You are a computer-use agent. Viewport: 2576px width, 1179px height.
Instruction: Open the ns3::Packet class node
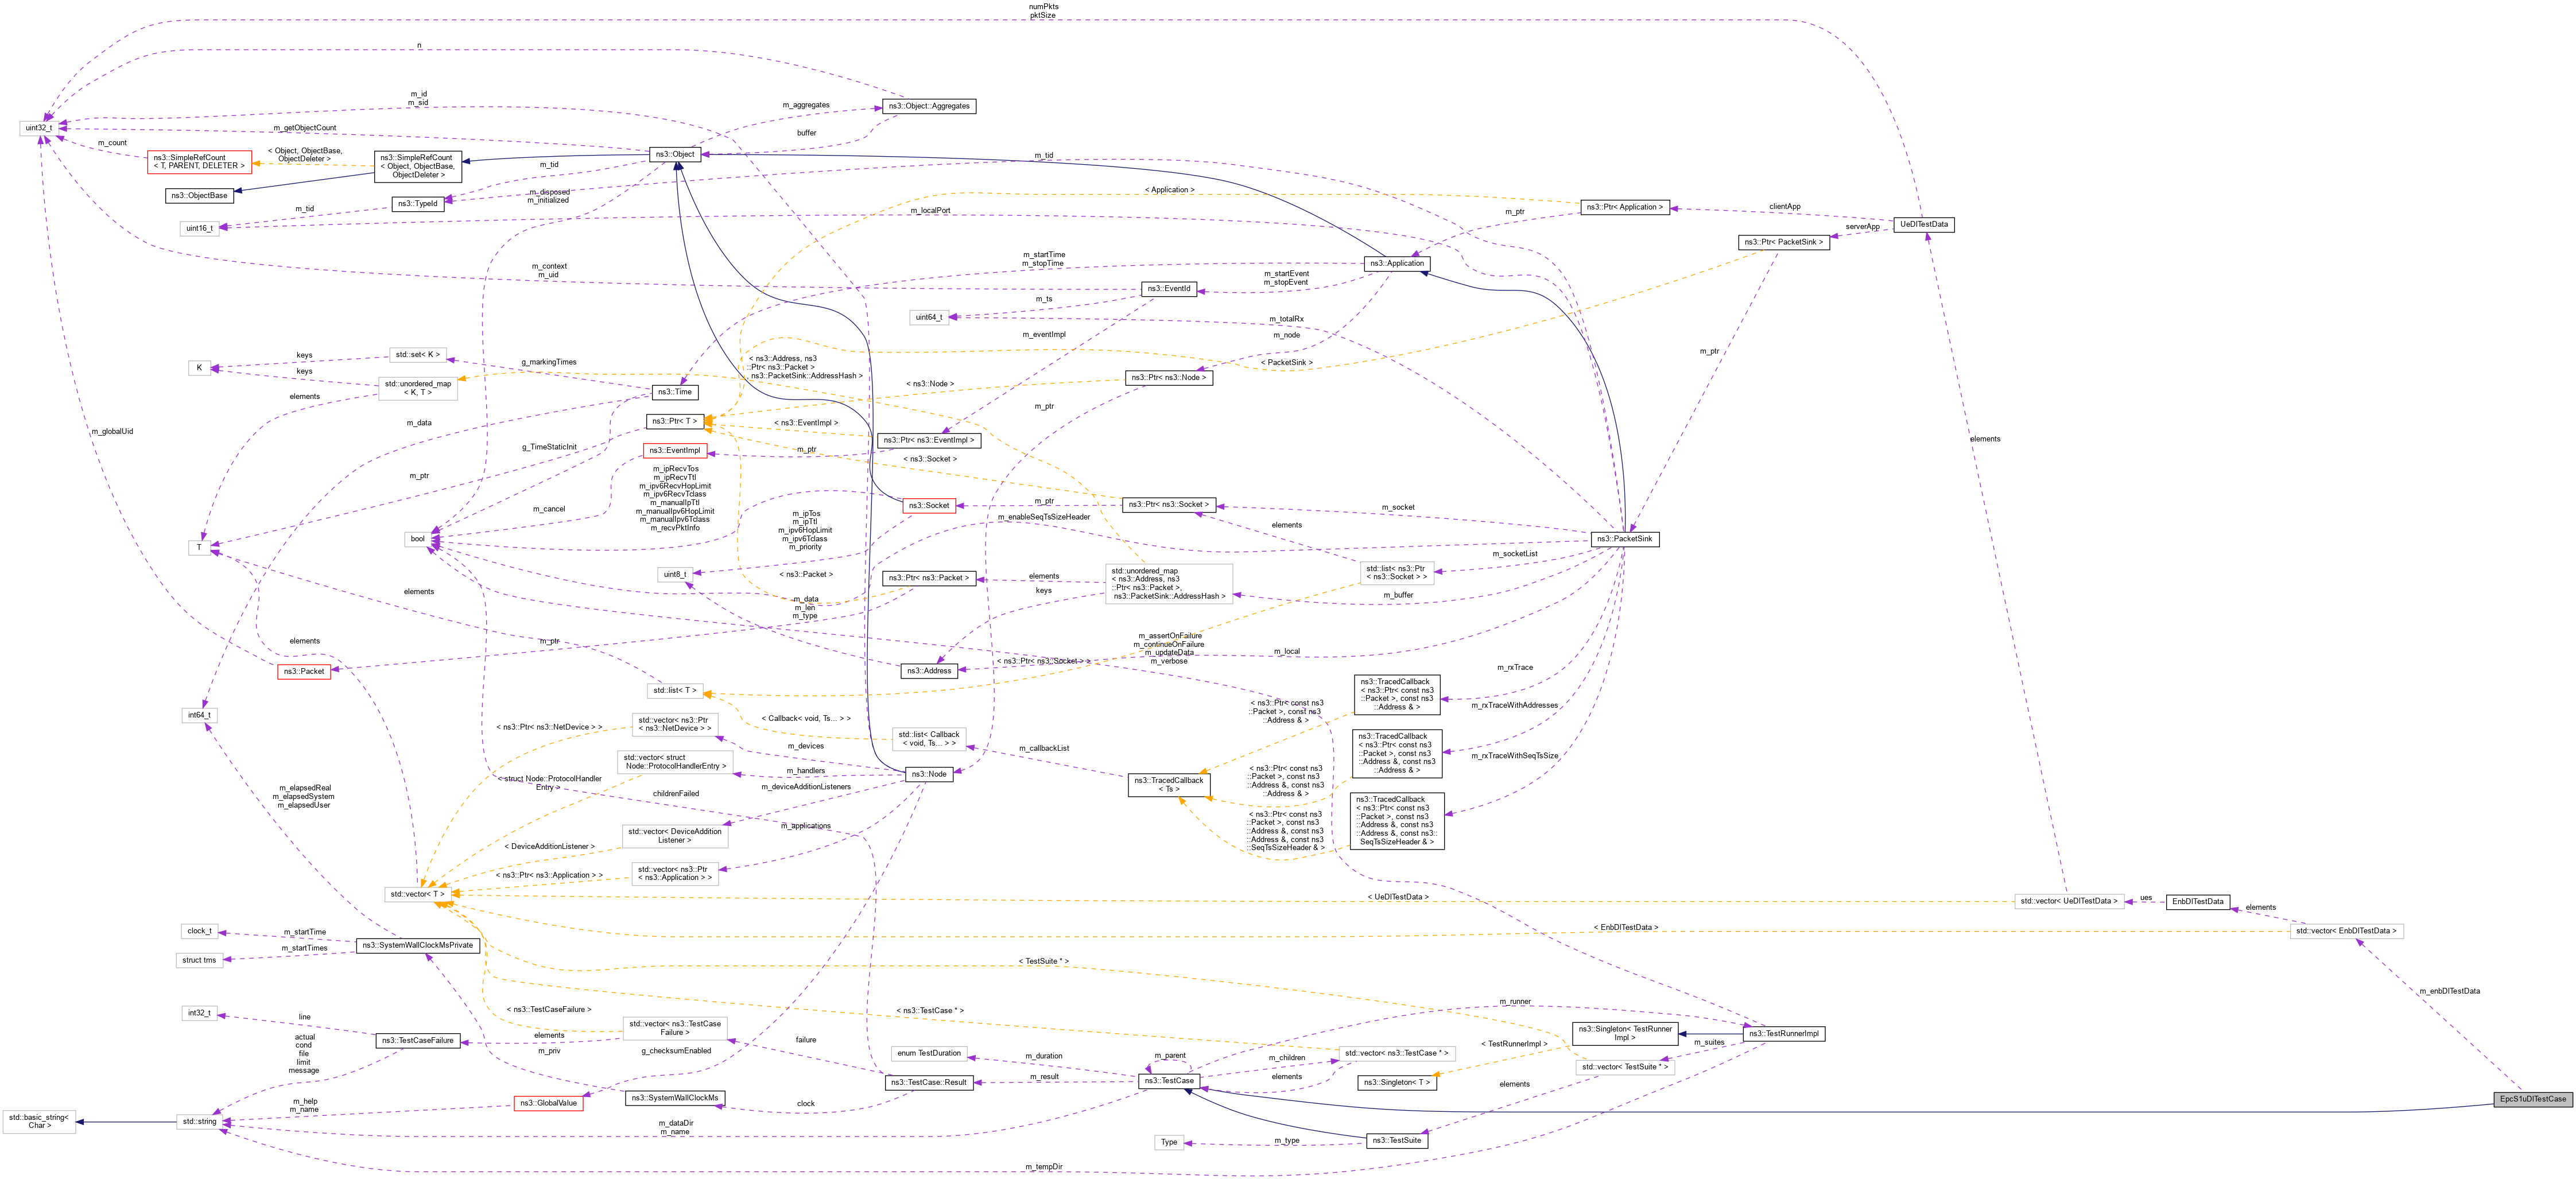pos(305,671)
